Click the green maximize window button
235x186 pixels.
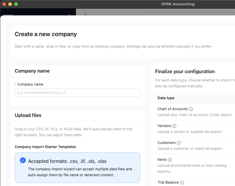pos(16,4)
